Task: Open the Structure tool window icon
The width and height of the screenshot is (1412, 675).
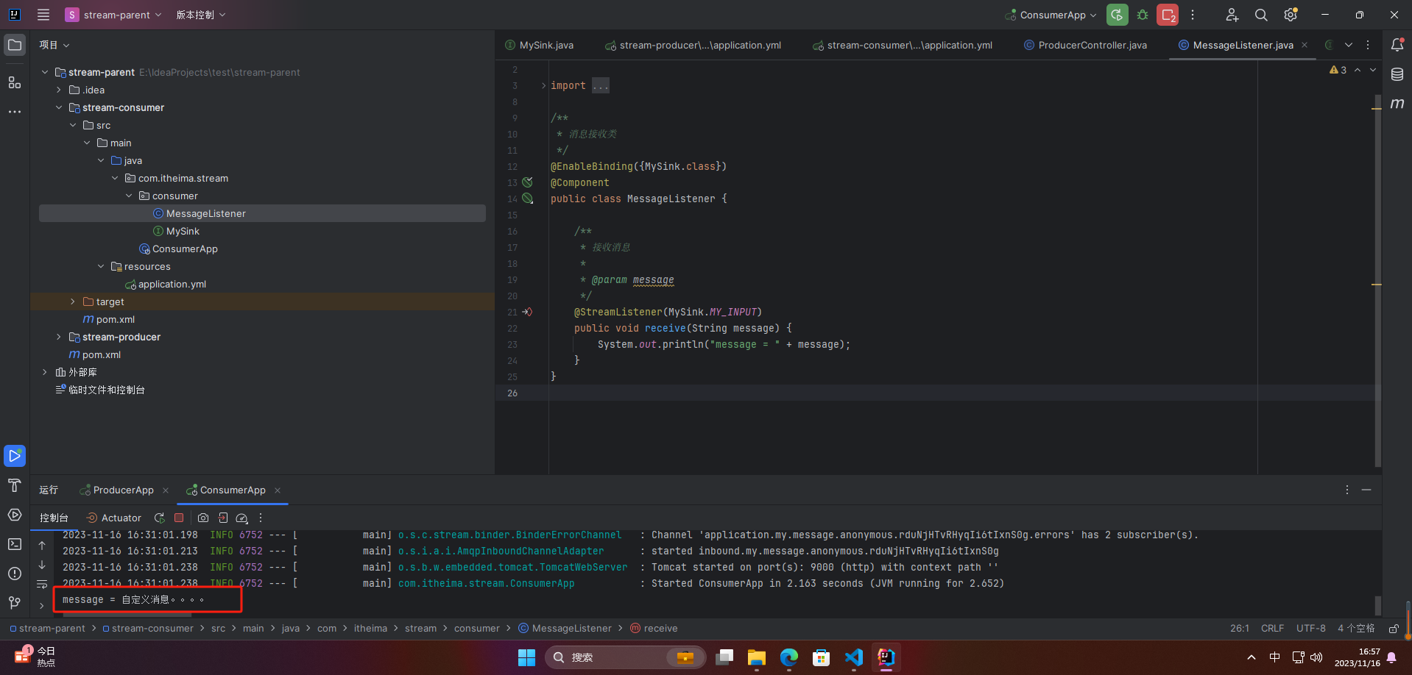Action: coord(15,82)
